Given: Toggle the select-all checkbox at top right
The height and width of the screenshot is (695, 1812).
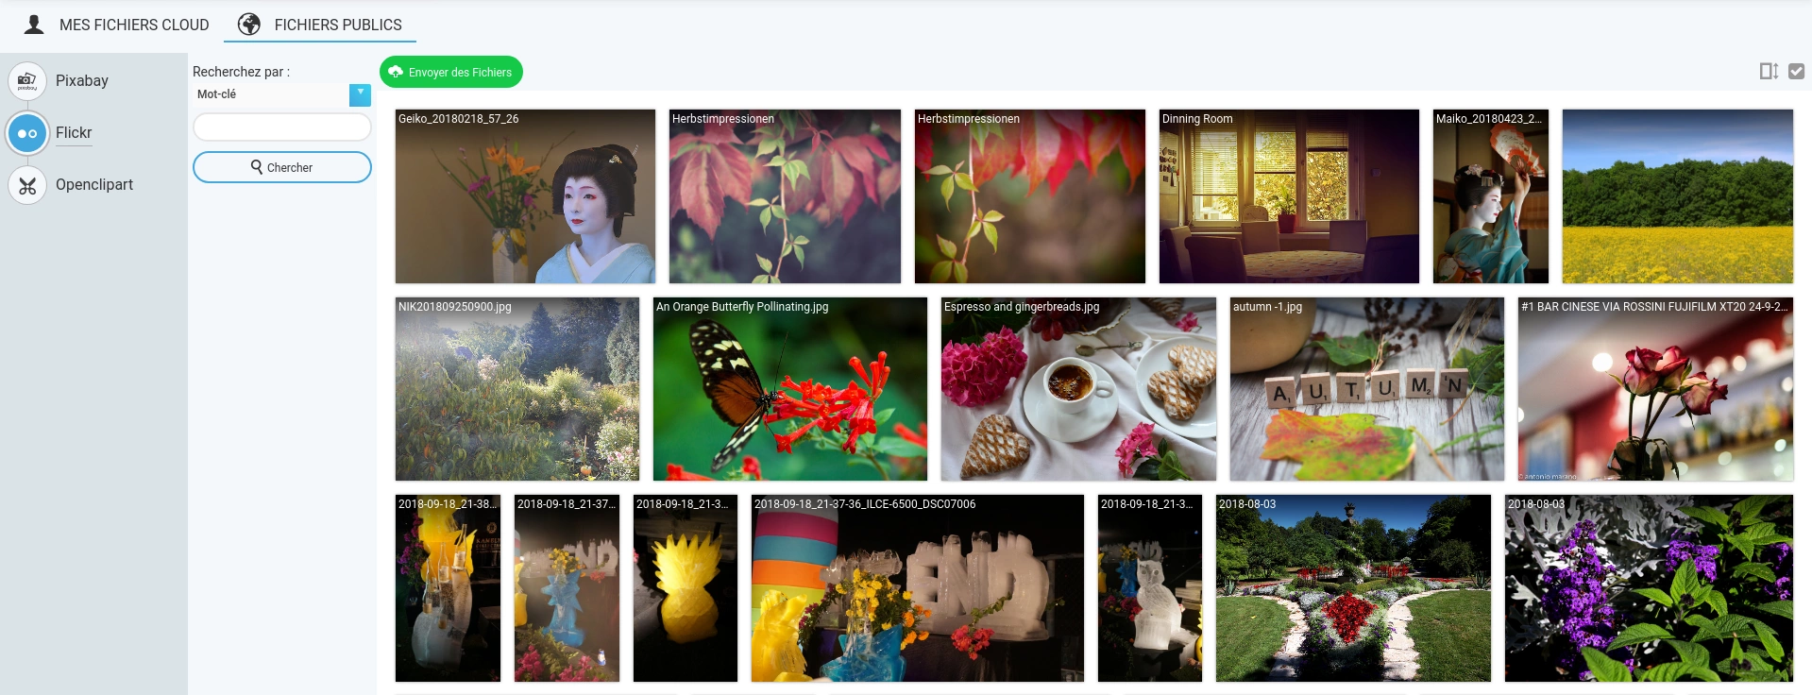Looking at the screenshot, I should 1796,71.
